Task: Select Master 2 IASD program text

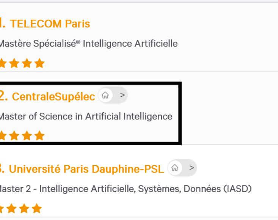Action: [125, 189]
